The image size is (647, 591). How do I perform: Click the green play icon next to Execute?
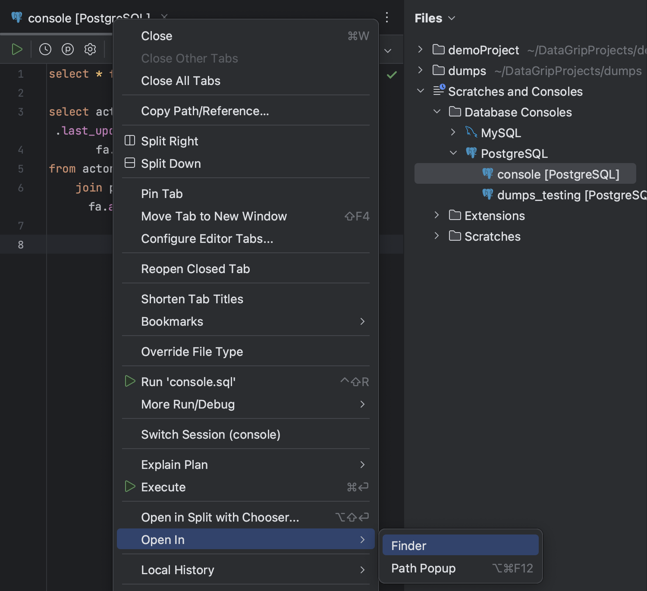130,487
